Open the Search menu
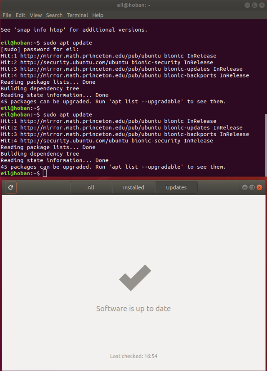Screen dimensions: 267x371 point(54,15)
